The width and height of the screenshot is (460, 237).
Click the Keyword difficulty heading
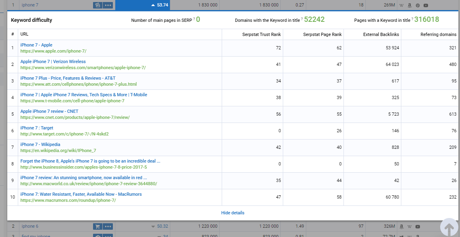tap(32, 20)
